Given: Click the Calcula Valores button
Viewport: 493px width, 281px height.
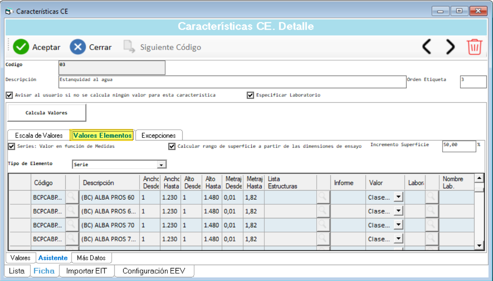Looking at the screenshot, I should click(46, 113).
